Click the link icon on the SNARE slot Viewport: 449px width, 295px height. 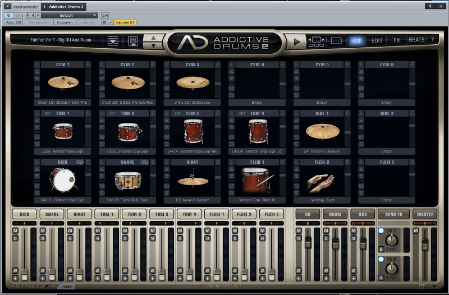coord(145,162)
